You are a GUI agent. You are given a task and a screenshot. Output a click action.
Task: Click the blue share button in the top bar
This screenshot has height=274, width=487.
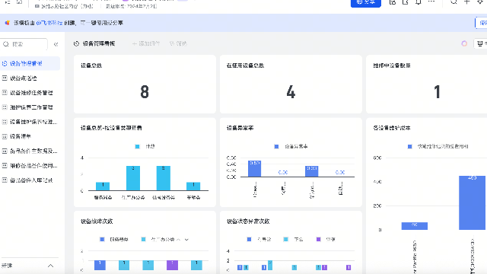(365, 3)
